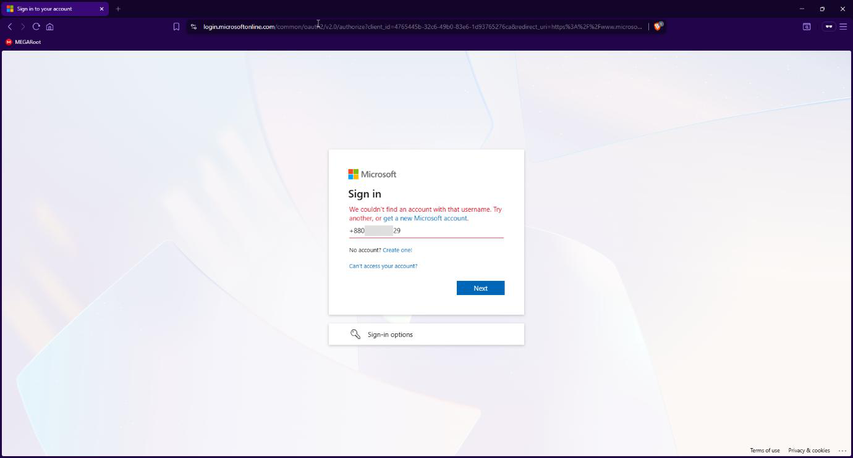Open the footer ellipsis more options
This screenshot has height=458, width=853.
click(842, 451)
